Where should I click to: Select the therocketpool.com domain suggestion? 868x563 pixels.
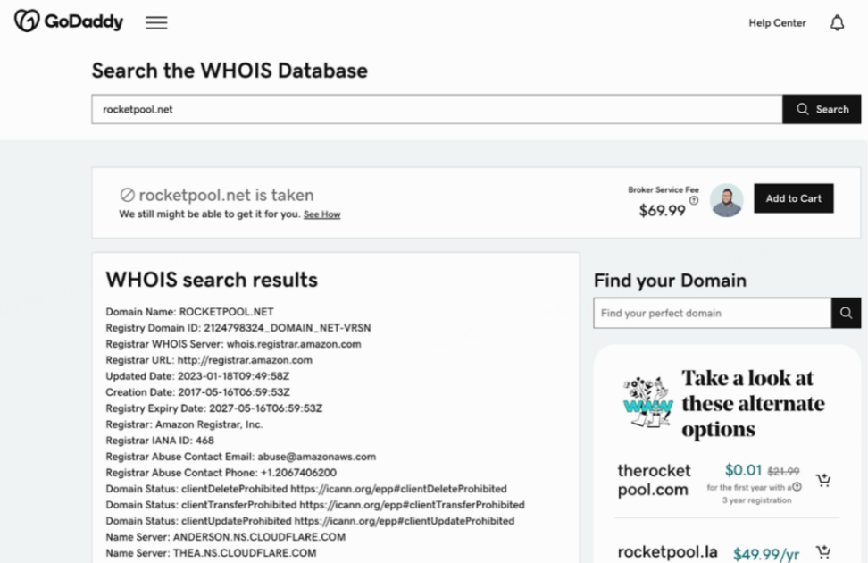654,480
